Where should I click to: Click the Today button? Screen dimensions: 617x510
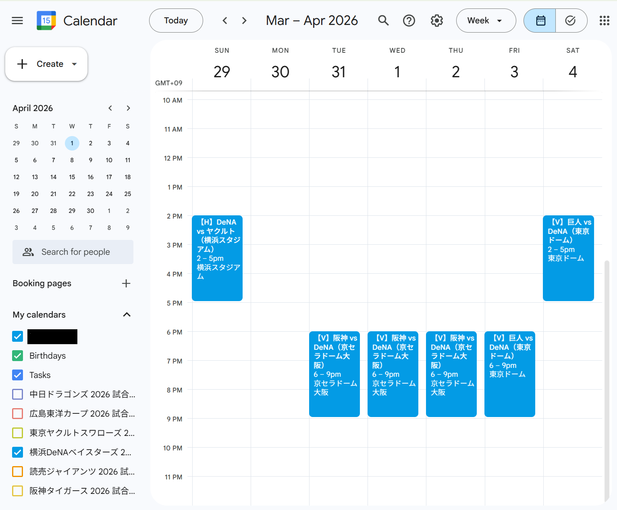pyautogui.click(x=176, y=21)
